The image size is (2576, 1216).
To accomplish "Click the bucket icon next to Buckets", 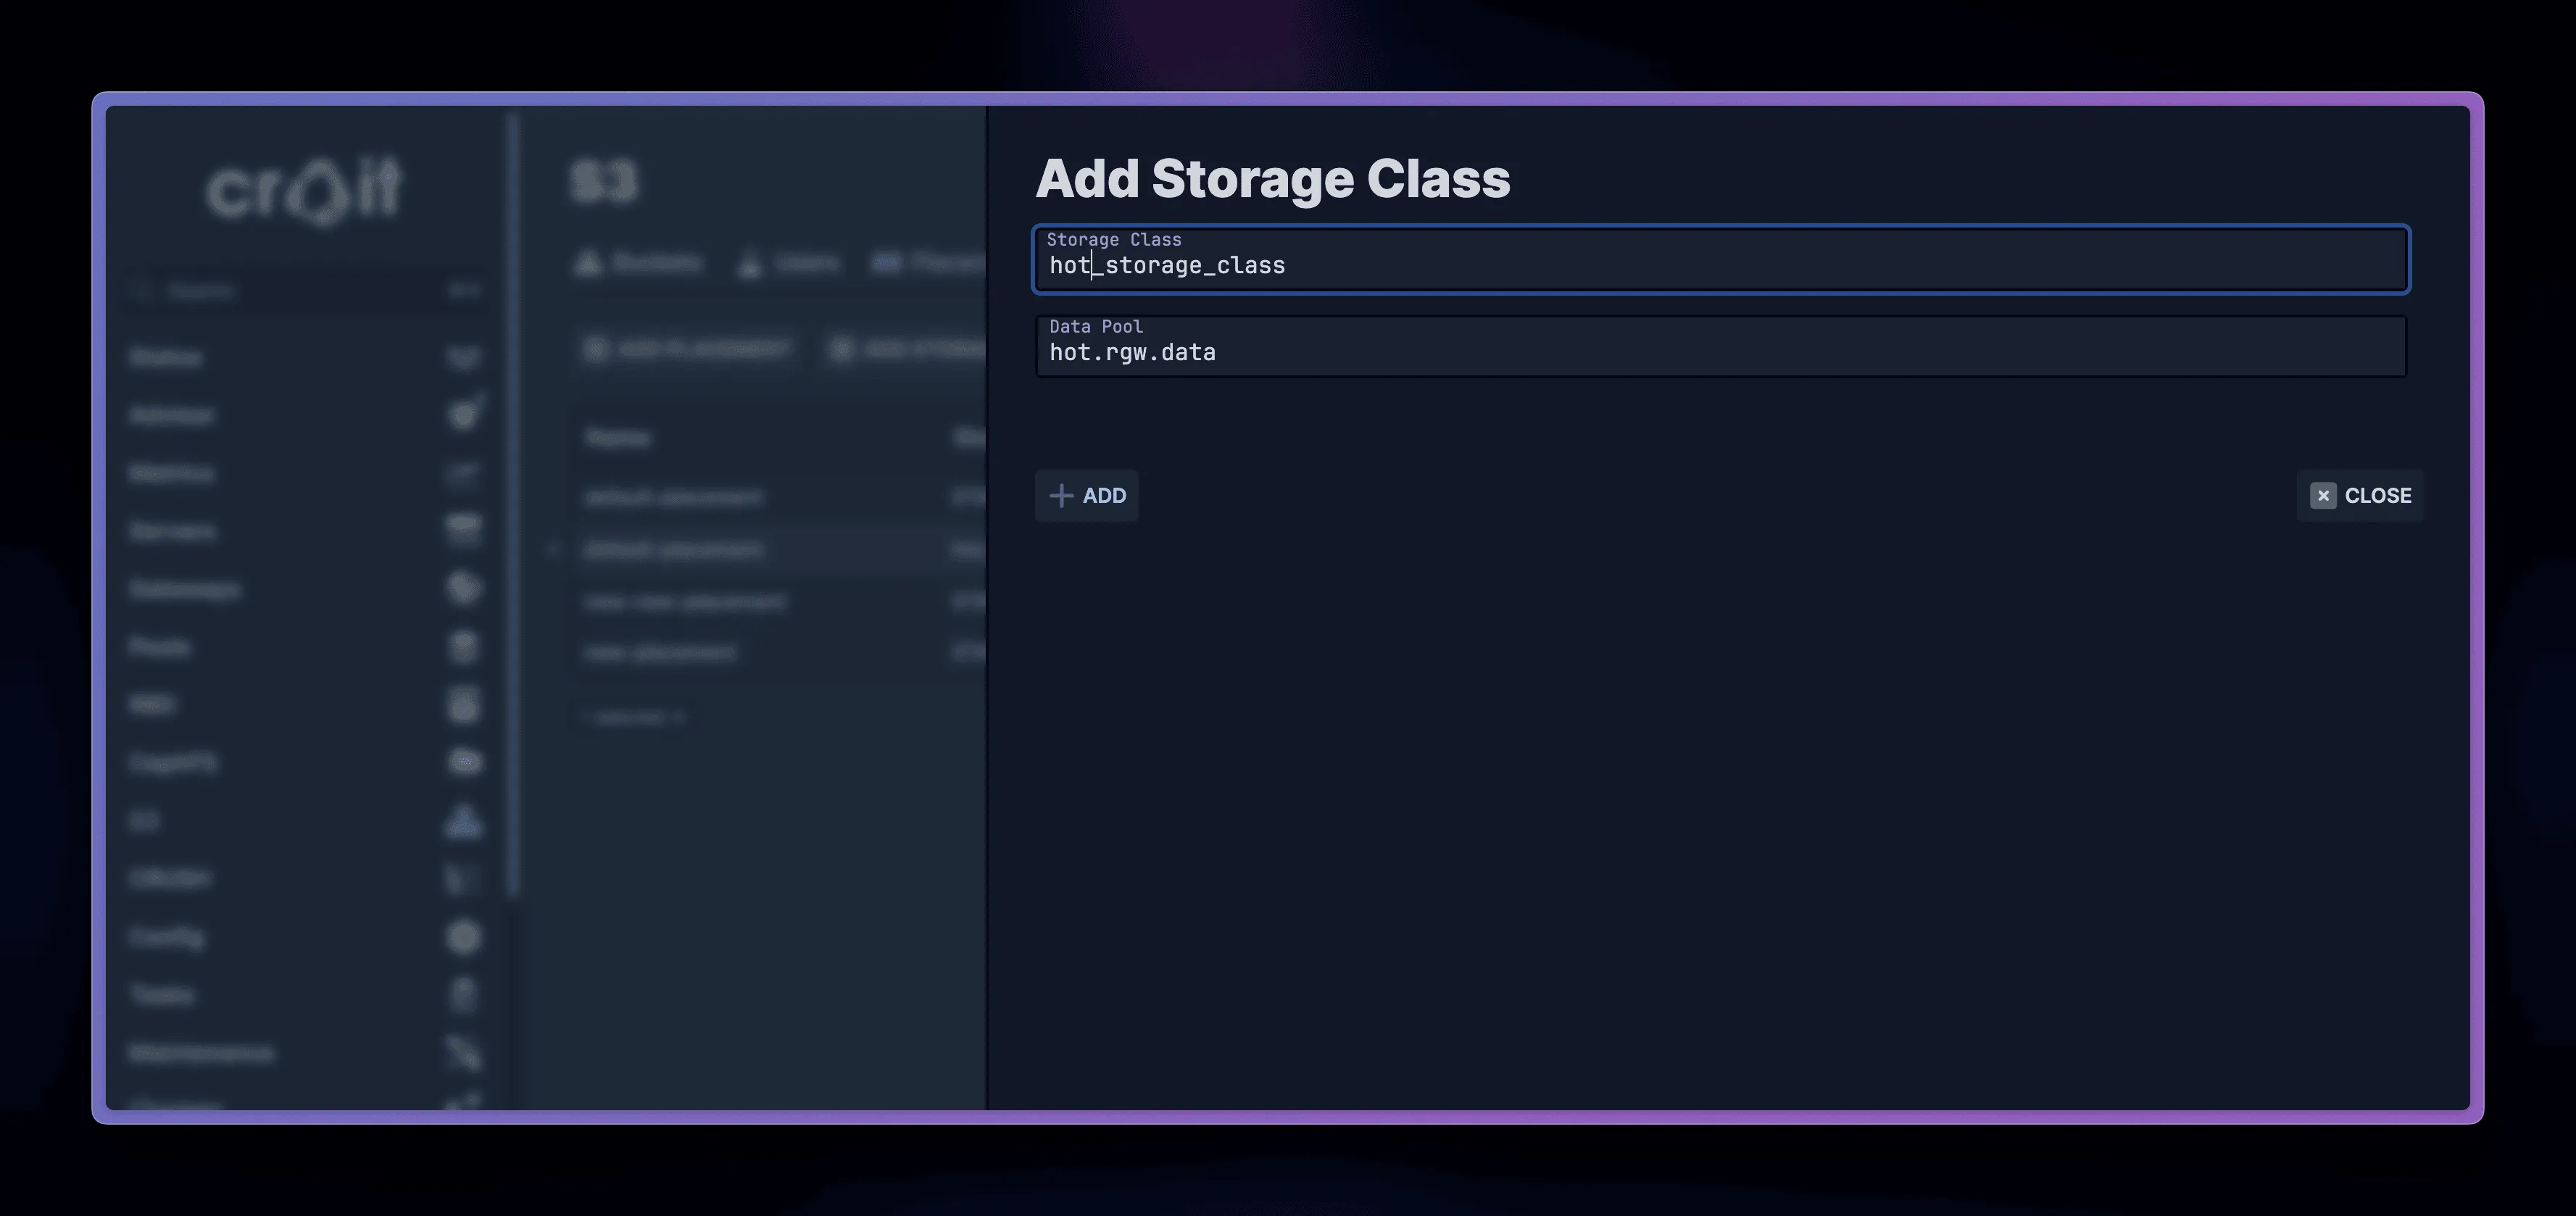I will coord(588,263).
